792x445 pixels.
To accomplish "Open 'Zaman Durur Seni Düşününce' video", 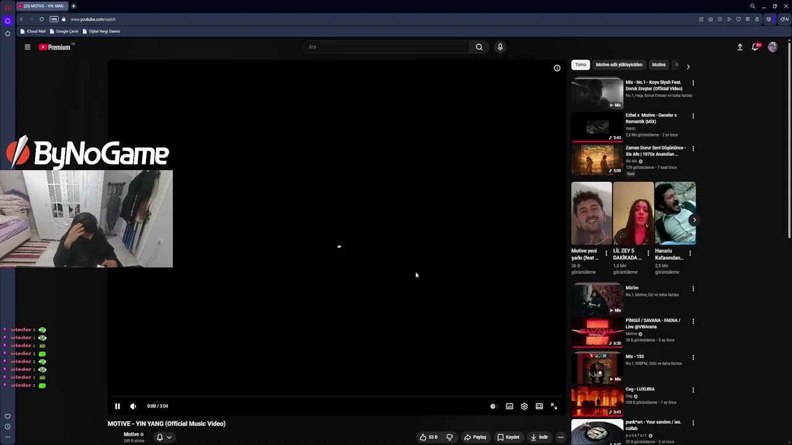I will (x=597, y=159).
